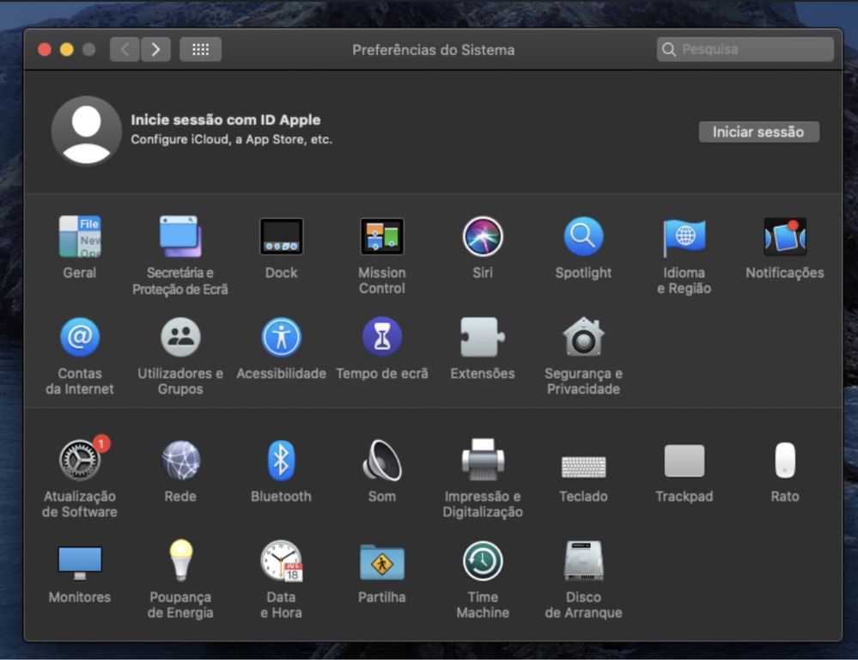Click the Iniciar sessão button

coord(759,132)
